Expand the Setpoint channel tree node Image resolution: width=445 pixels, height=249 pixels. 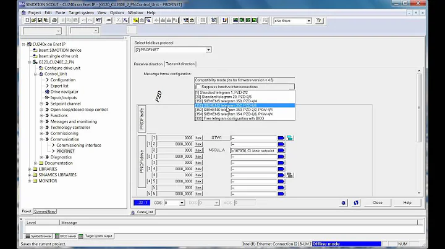41,104
